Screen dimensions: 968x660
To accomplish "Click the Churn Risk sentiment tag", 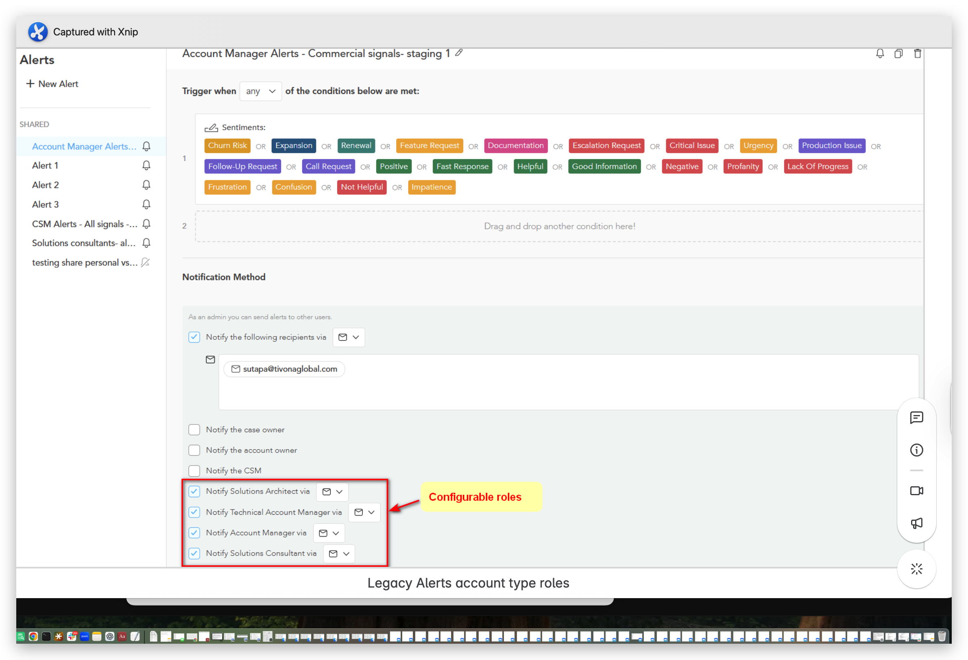I will [227, 145].
